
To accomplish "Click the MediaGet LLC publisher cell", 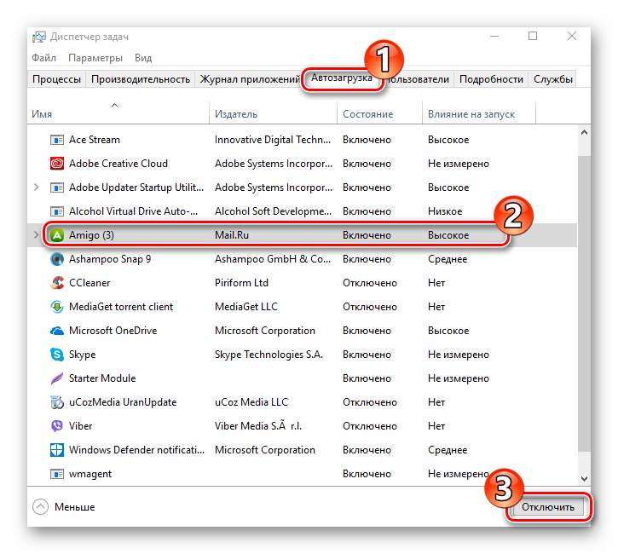I will pyautogui.click(x=246, y=307).
